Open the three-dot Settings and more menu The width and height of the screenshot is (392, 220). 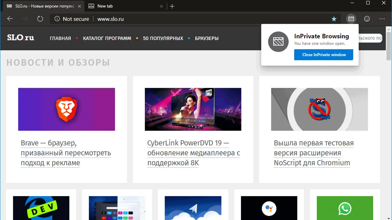(x=382, y=19)
